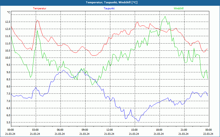Select the 9,0 y-axis value
This screenshot has width=220, height=137.
coord(9,72)
